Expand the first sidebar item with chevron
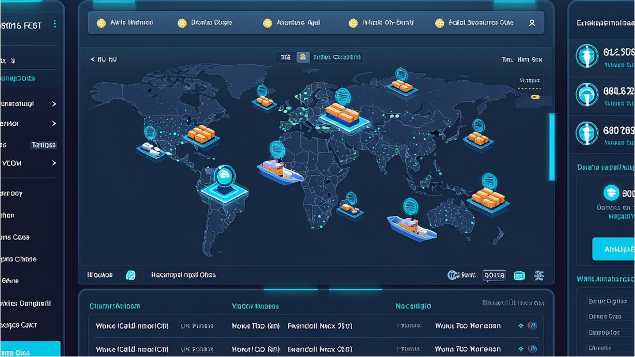 [x=54, y=104]
